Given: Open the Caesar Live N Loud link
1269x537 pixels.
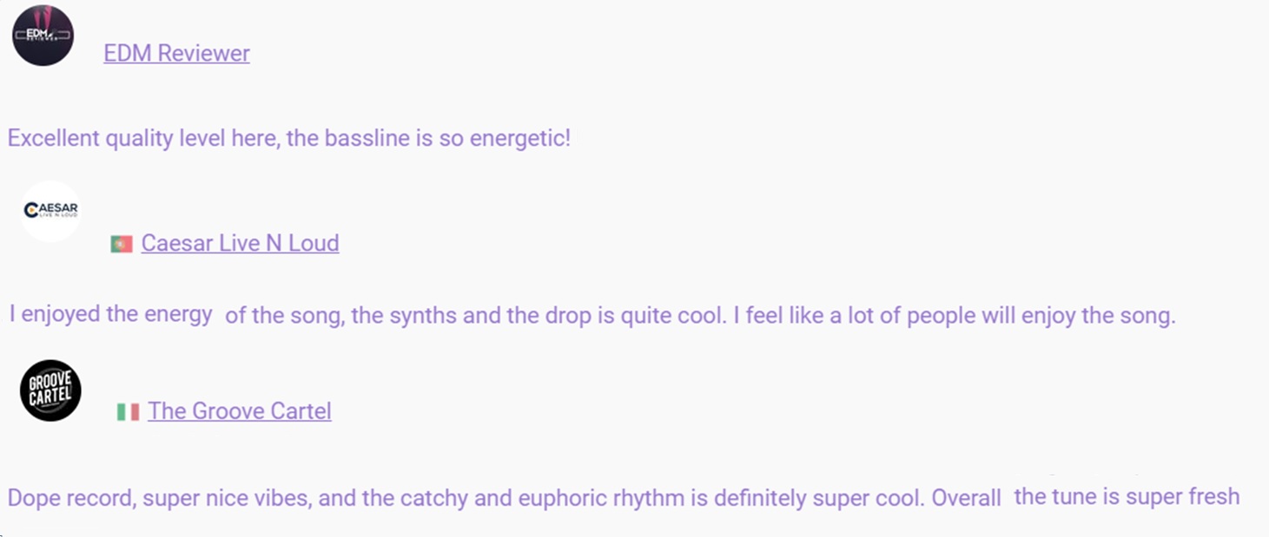Looking at the screenshot, I should pyautogui.click(x=240, y=243).
